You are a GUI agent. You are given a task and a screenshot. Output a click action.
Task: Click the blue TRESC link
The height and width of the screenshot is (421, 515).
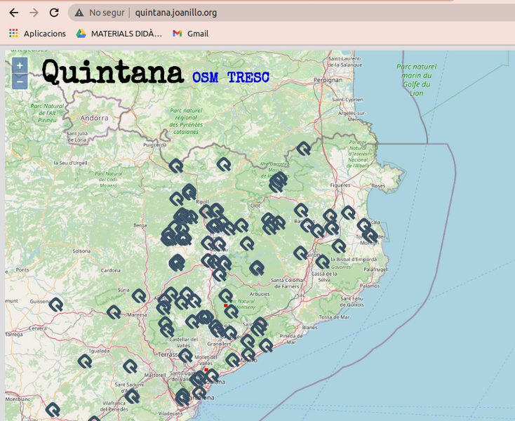click(x=248, y=76)
